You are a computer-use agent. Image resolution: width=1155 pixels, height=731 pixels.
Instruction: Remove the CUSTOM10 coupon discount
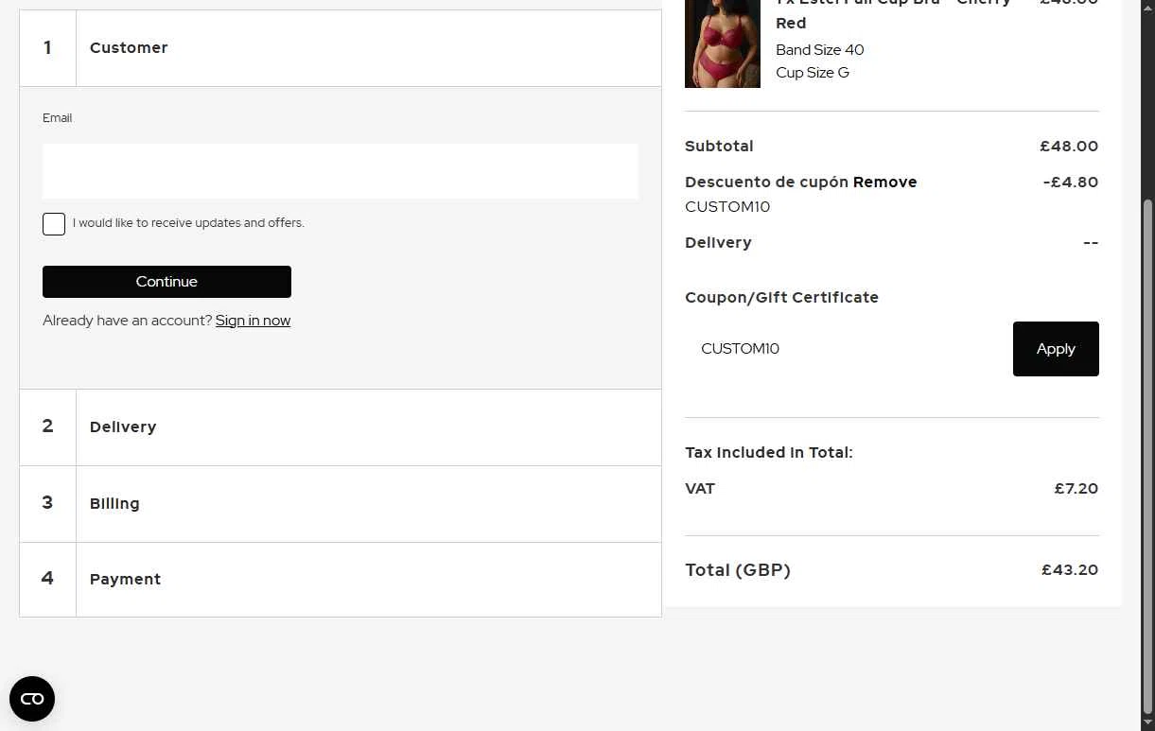(884, 182)
